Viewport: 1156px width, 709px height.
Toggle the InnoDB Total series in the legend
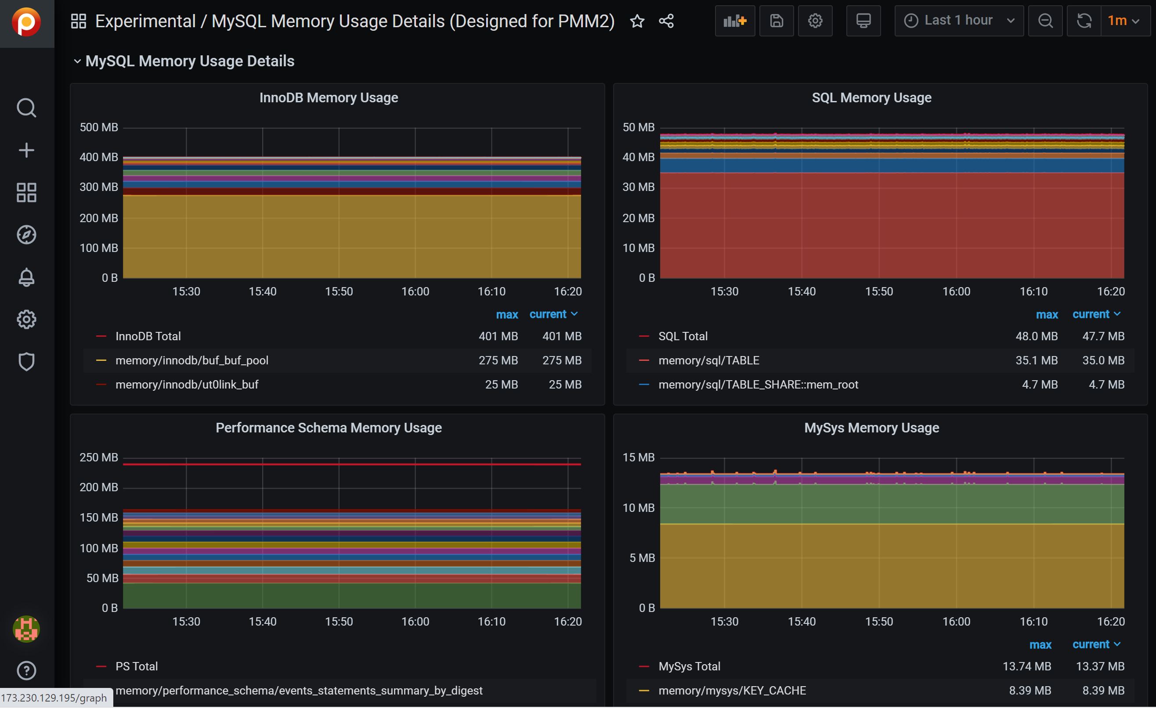click(x=148, y=336)
